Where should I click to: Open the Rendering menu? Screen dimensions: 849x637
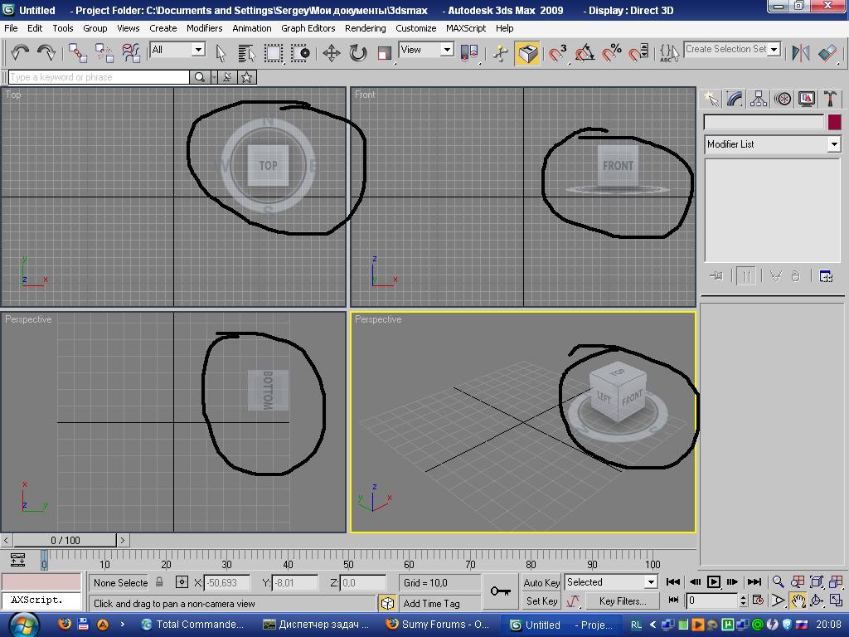click(365, 27)
